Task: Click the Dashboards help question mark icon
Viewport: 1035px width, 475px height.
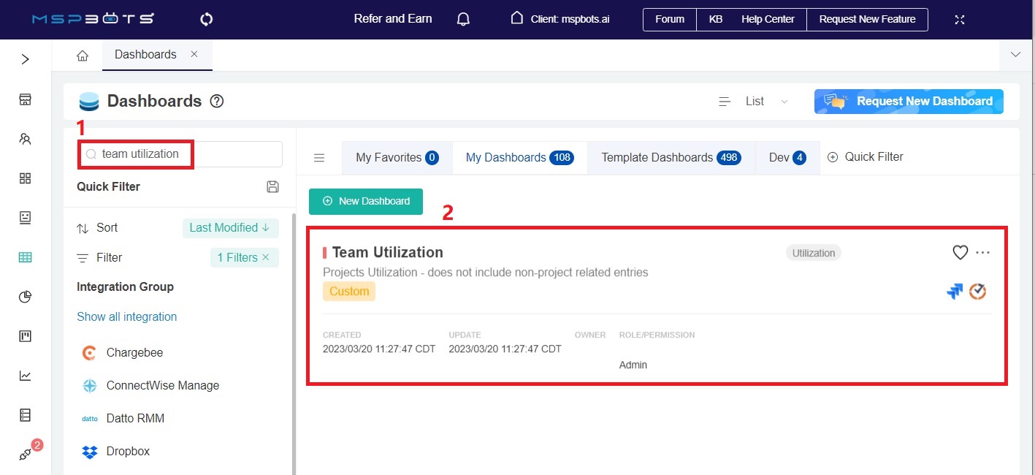Action: 216,102
